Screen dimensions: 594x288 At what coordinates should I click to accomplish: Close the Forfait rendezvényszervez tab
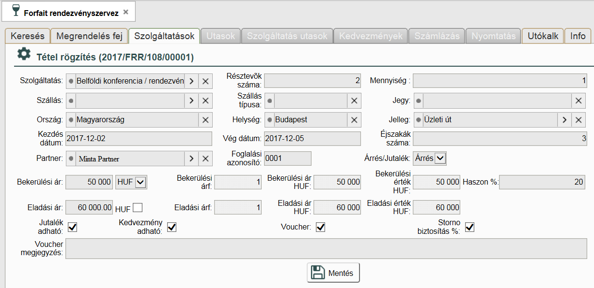(x=126, y=12)
